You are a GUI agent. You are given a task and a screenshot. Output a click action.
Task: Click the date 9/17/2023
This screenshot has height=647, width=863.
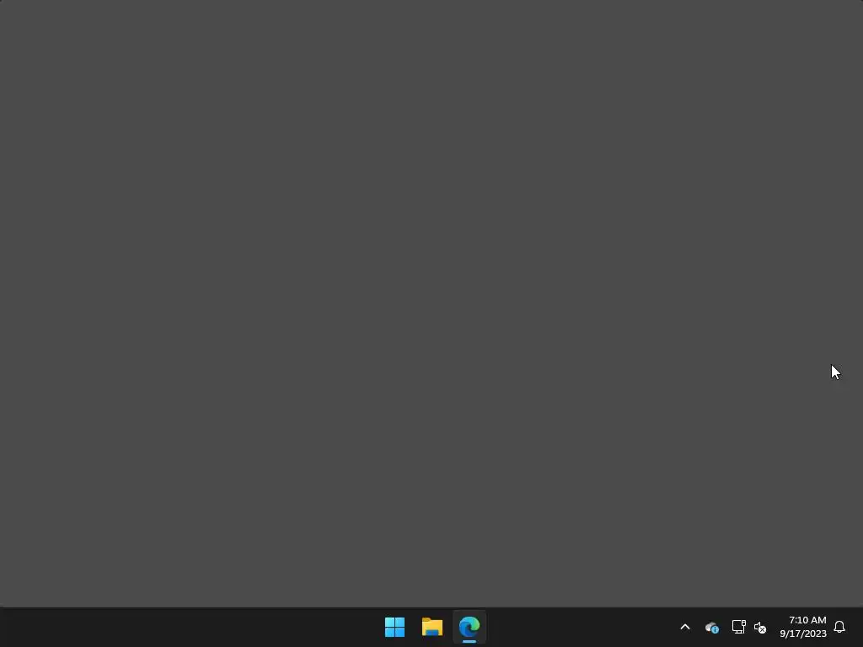(803, 634)
